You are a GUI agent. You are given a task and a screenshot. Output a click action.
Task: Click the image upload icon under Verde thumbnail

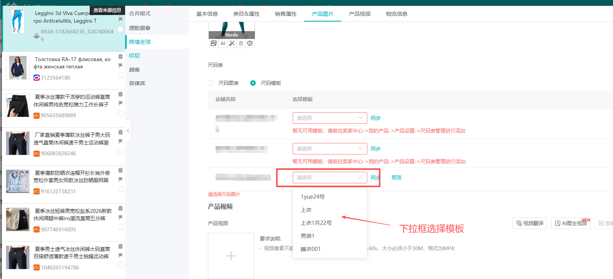[214, 43]
